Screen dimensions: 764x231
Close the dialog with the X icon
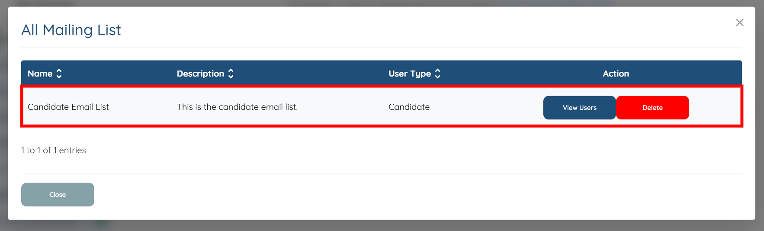pyautogui.click(x=739, y=22)
